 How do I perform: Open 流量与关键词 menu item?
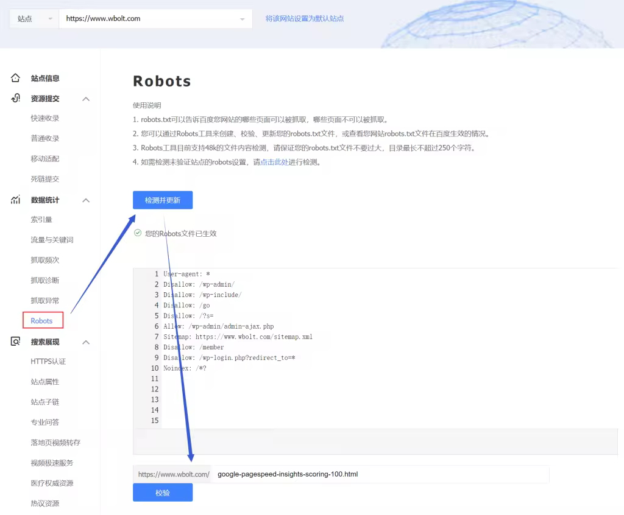52,240
